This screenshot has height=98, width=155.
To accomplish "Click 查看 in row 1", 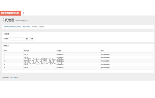I will click(103, 54).
